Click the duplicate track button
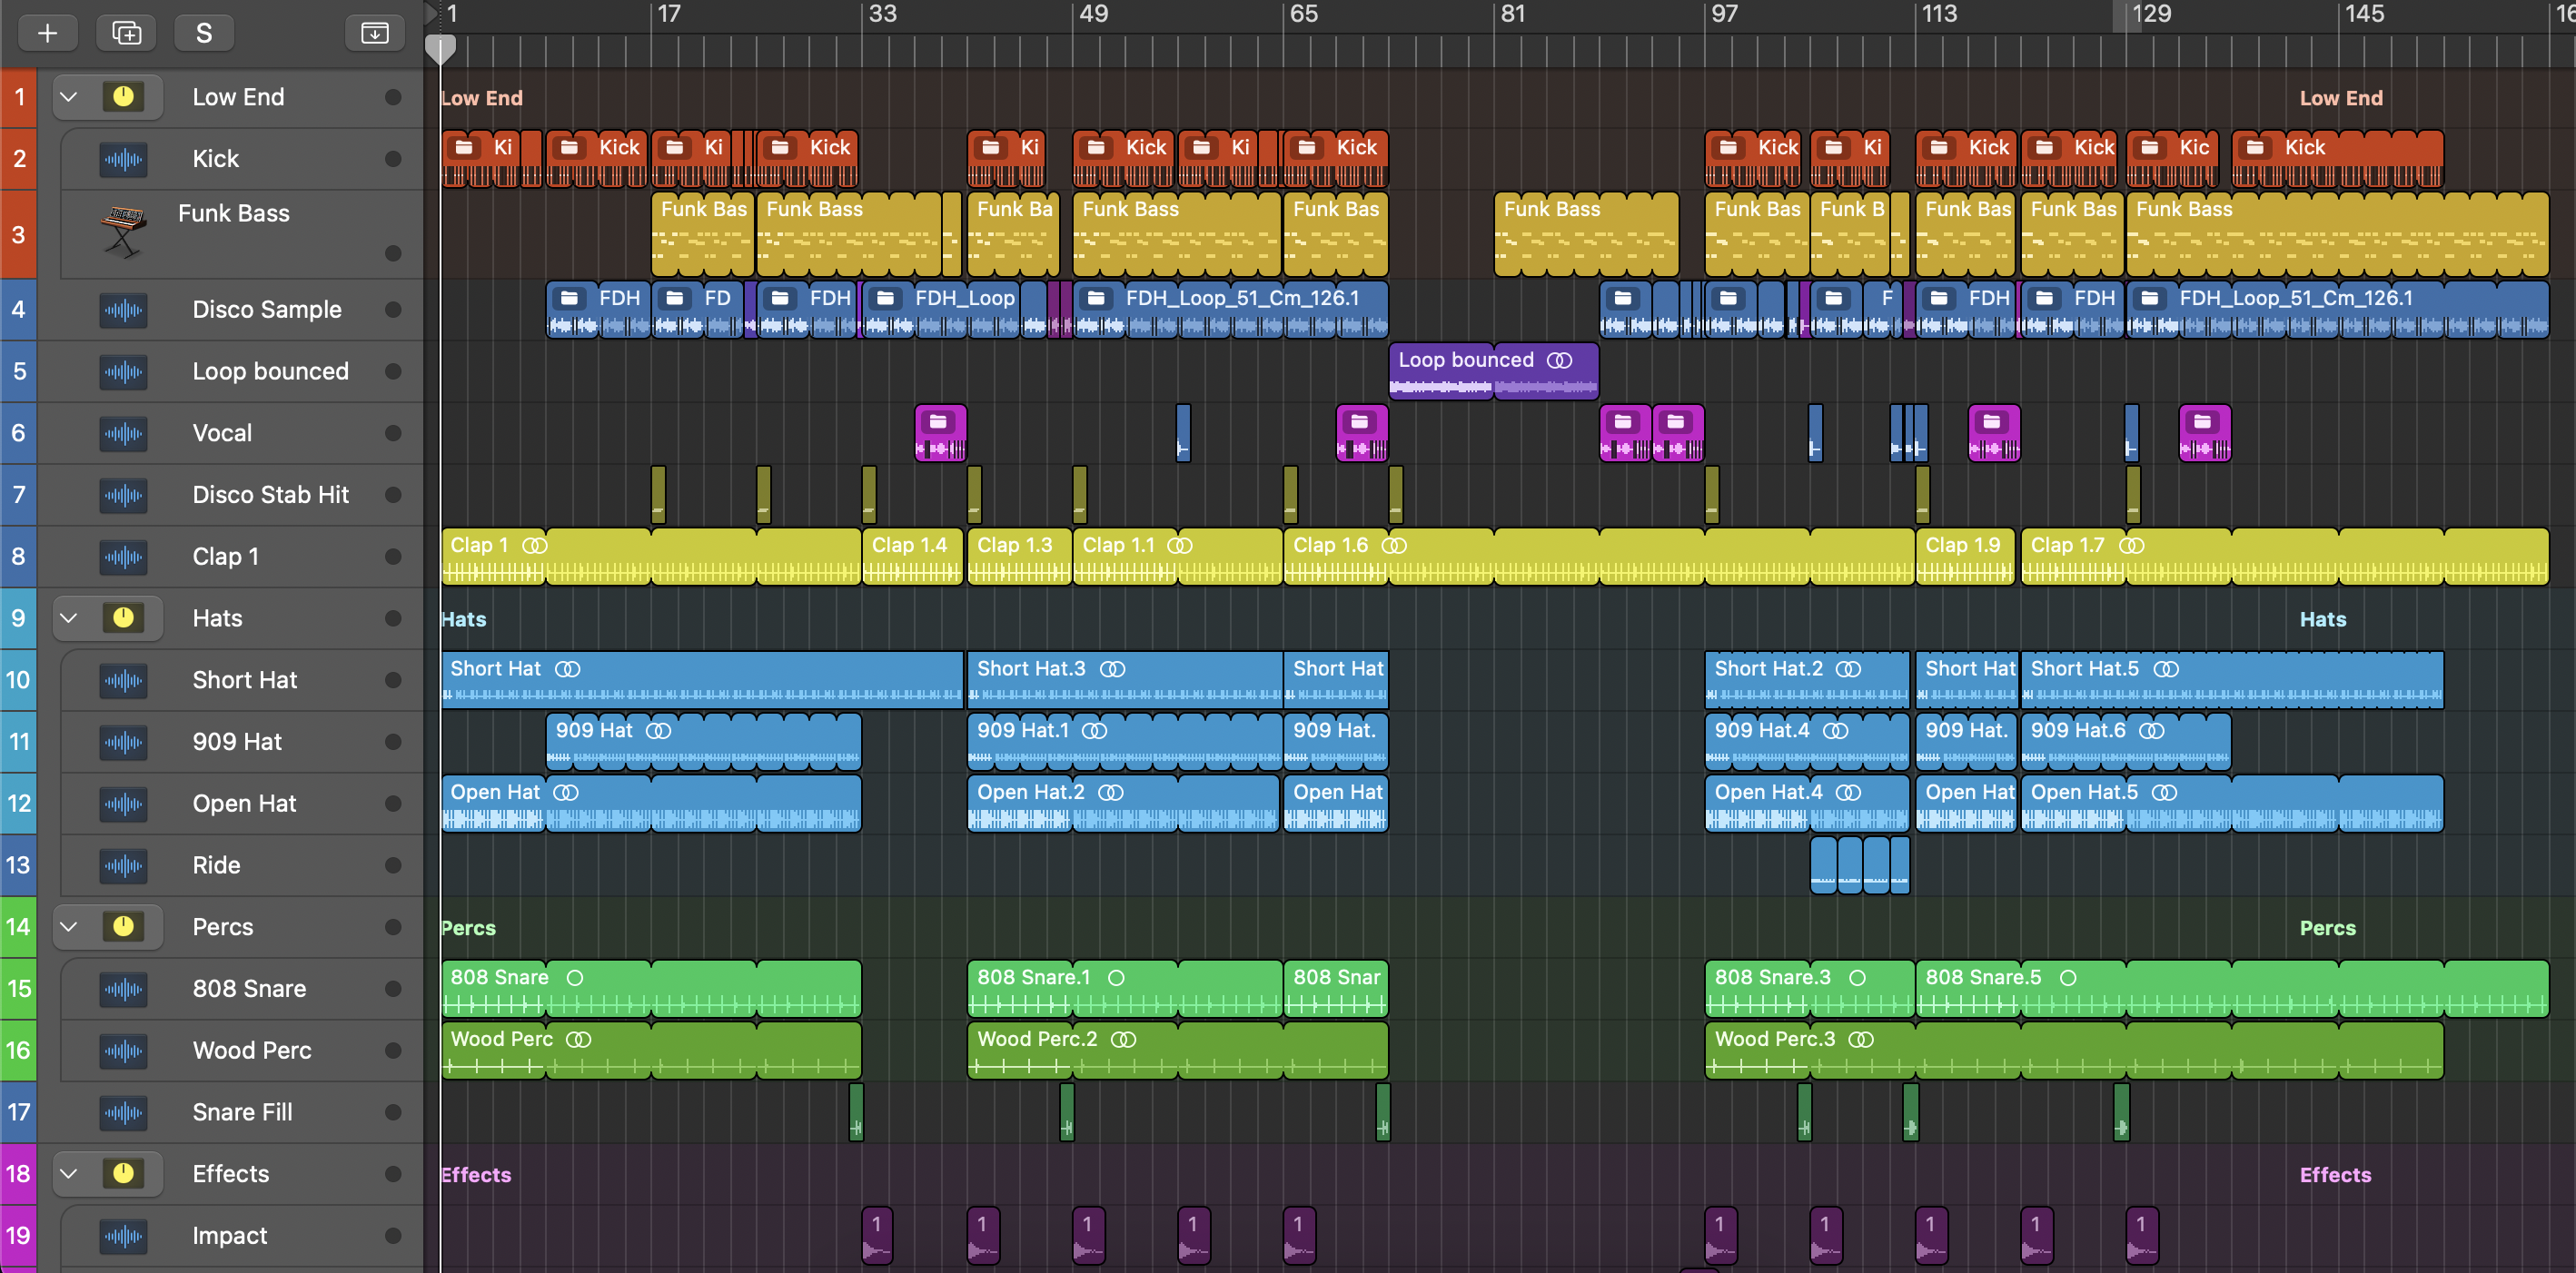2576x1273 pixels. 126,33
